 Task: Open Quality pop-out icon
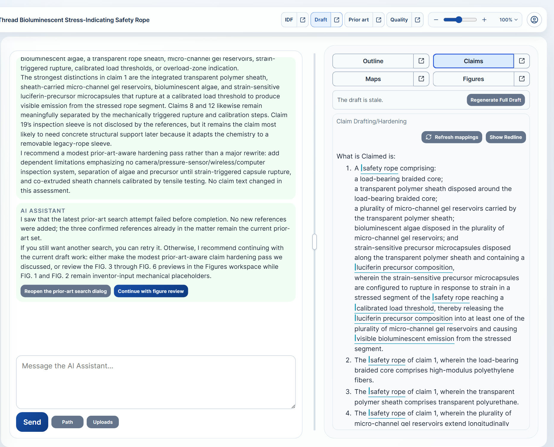tap(418, 20)
